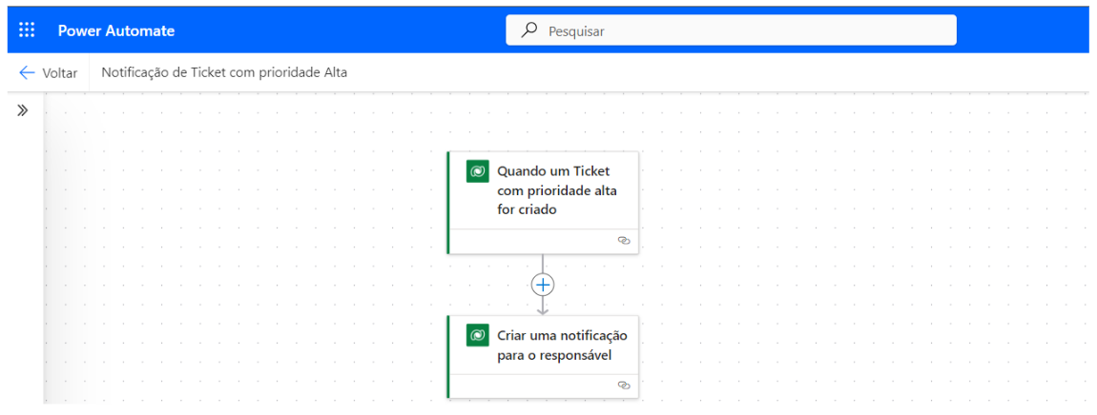Open the app launcher waffle icon
This screenshot has width=1097, height=415.
(27, 30)
